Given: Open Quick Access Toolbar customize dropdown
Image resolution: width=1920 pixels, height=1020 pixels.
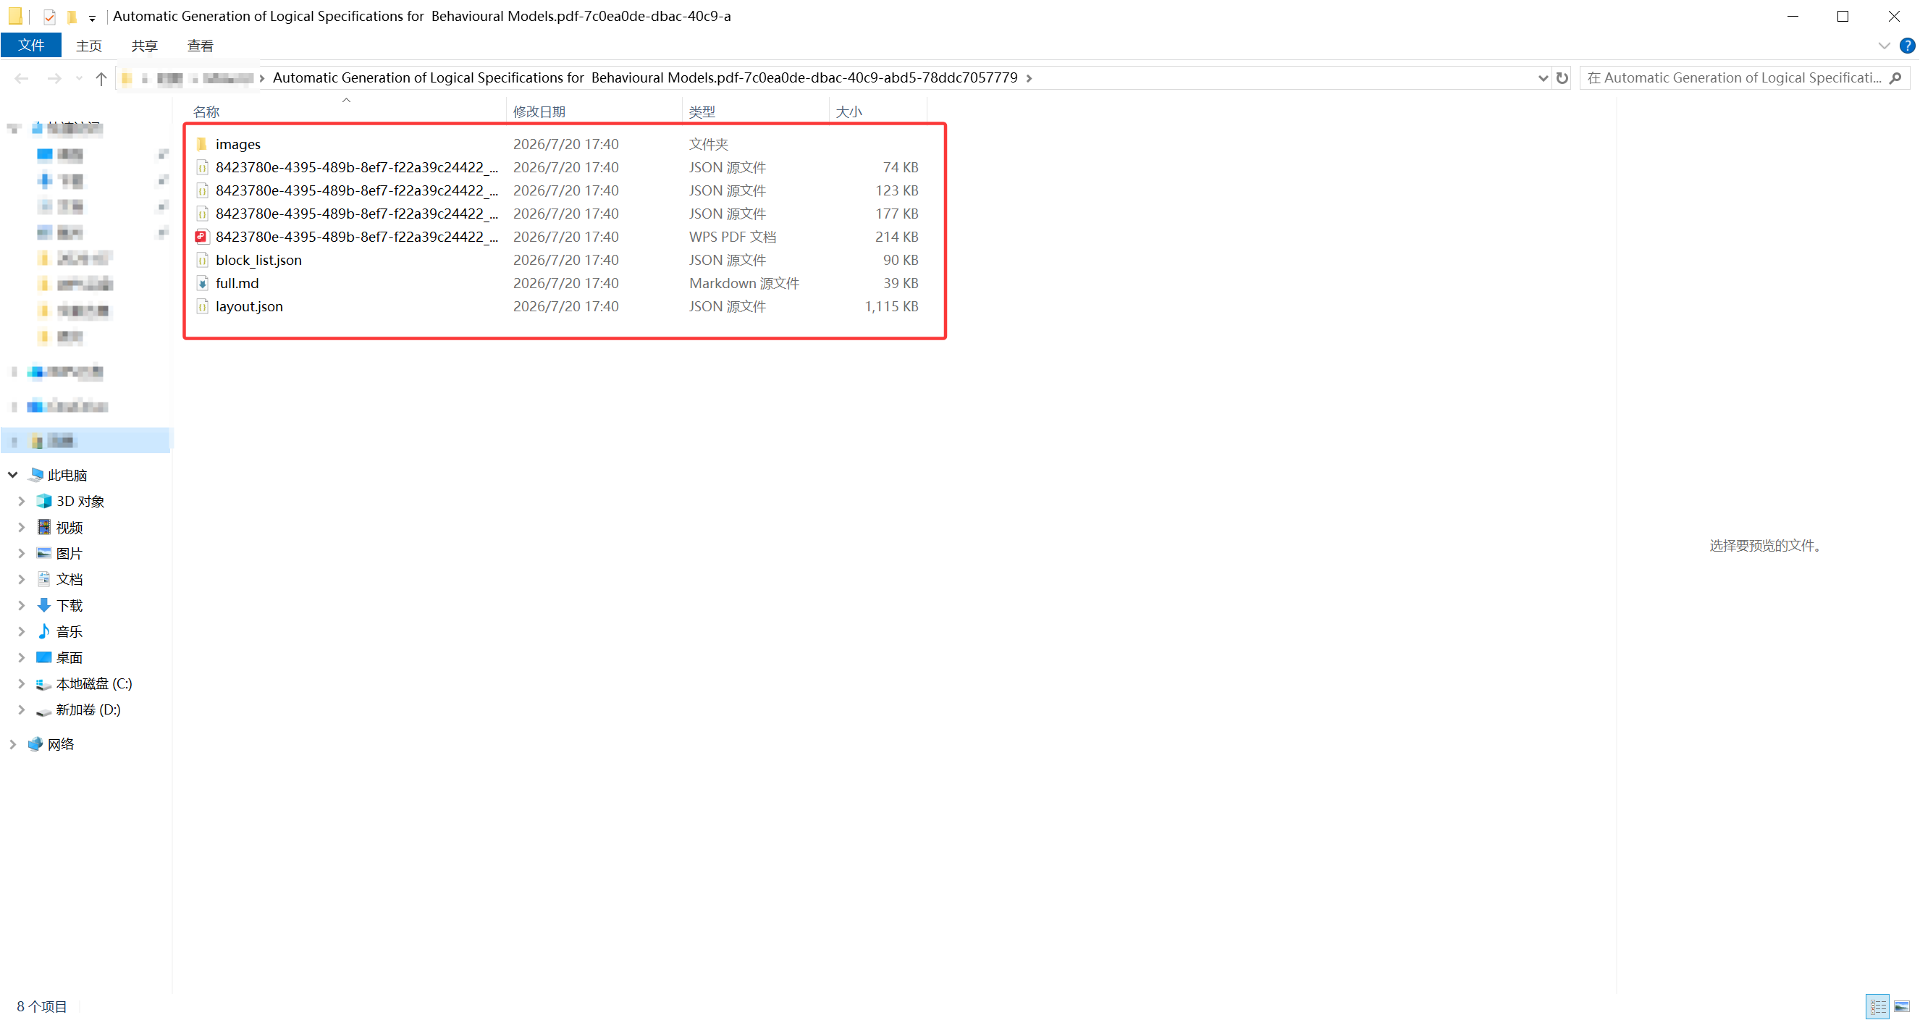Looking at the screenshot, I should 92,18.
